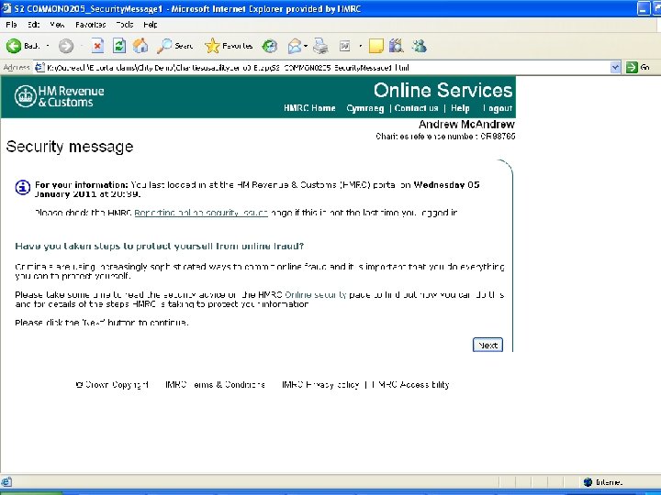Open Favorites star in toolbar

[x=229, y=46]
